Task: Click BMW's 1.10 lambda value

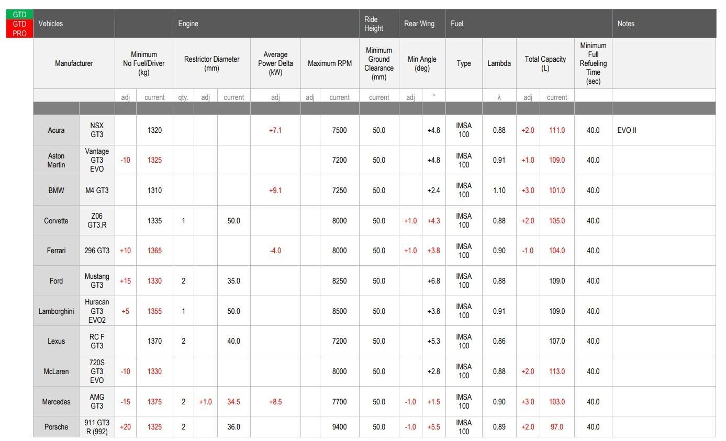Action: pyautogui.click(x=499, y=190)
